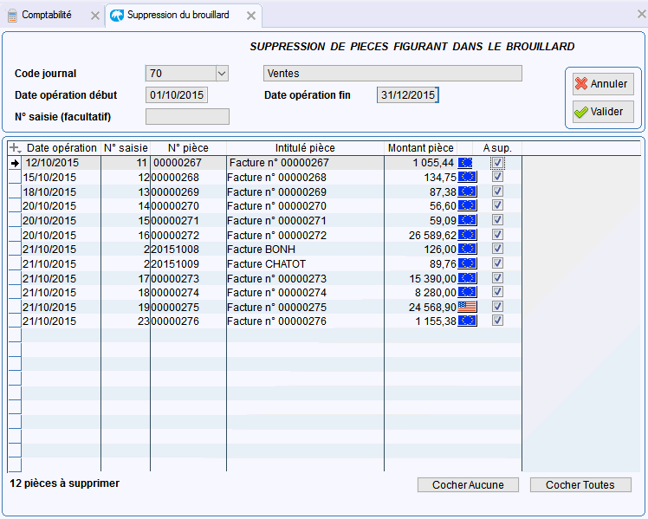Uncheck A sup. for Facture CHATOT
The image size is (648, 519).
[497, 263]
